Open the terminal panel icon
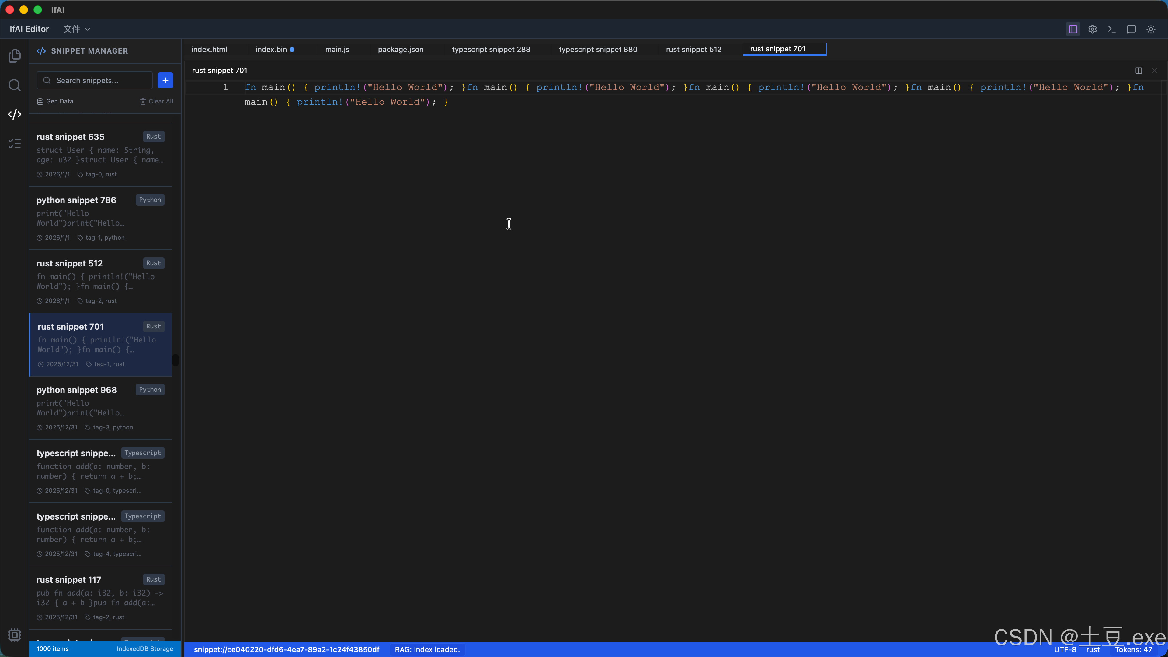The width and height of the screenshot is (1168, 657). point(1112,29)
